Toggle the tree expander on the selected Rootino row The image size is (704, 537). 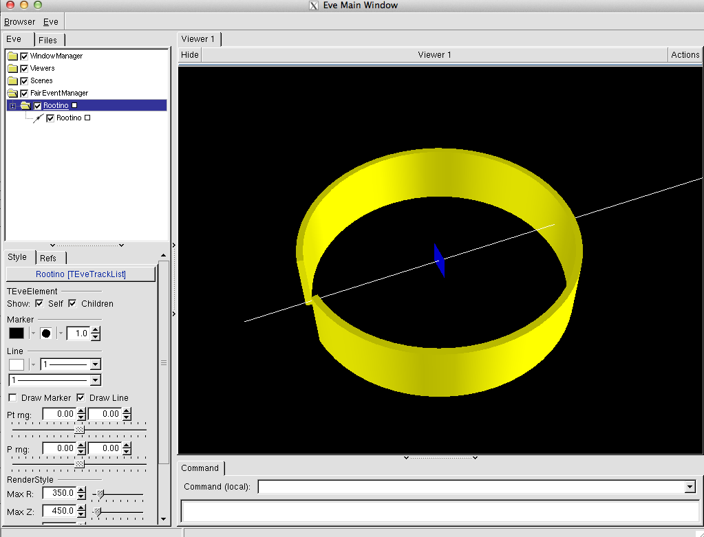(x=12, y=105)
